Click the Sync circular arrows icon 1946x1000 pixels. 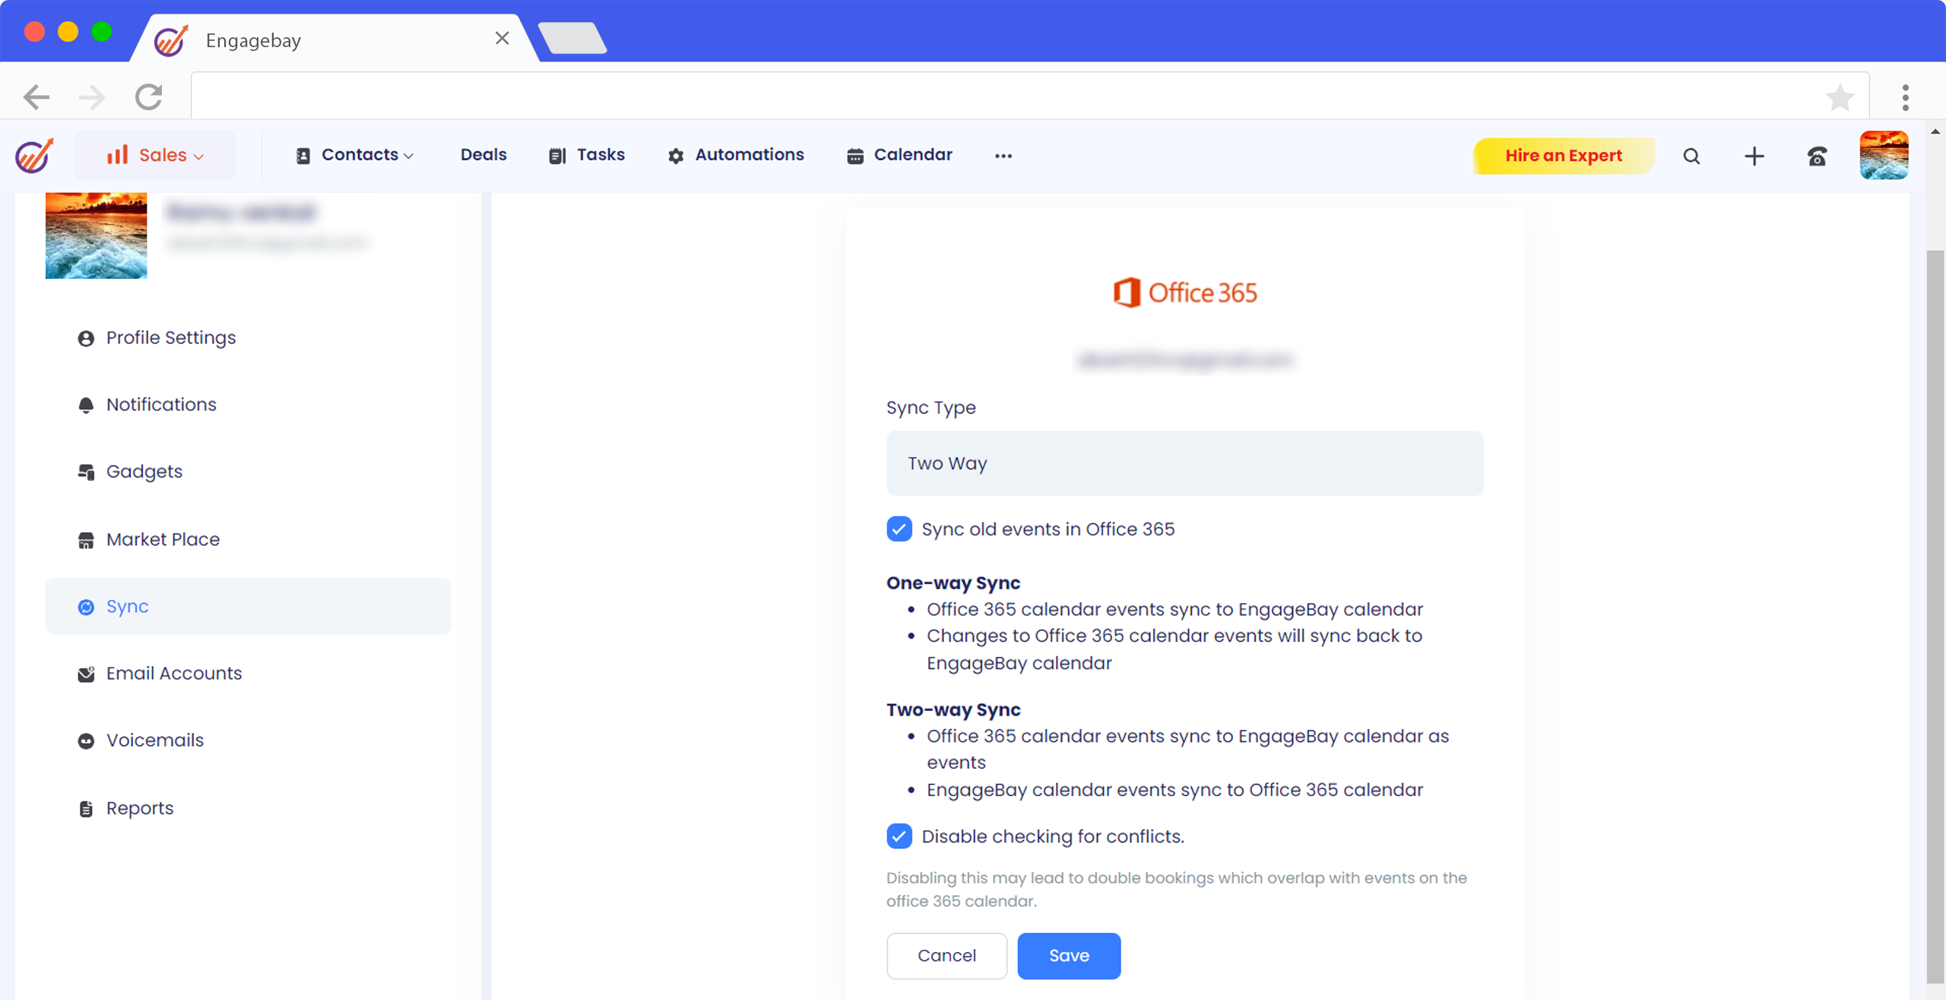pyautogui.click(x=86, y=607)
